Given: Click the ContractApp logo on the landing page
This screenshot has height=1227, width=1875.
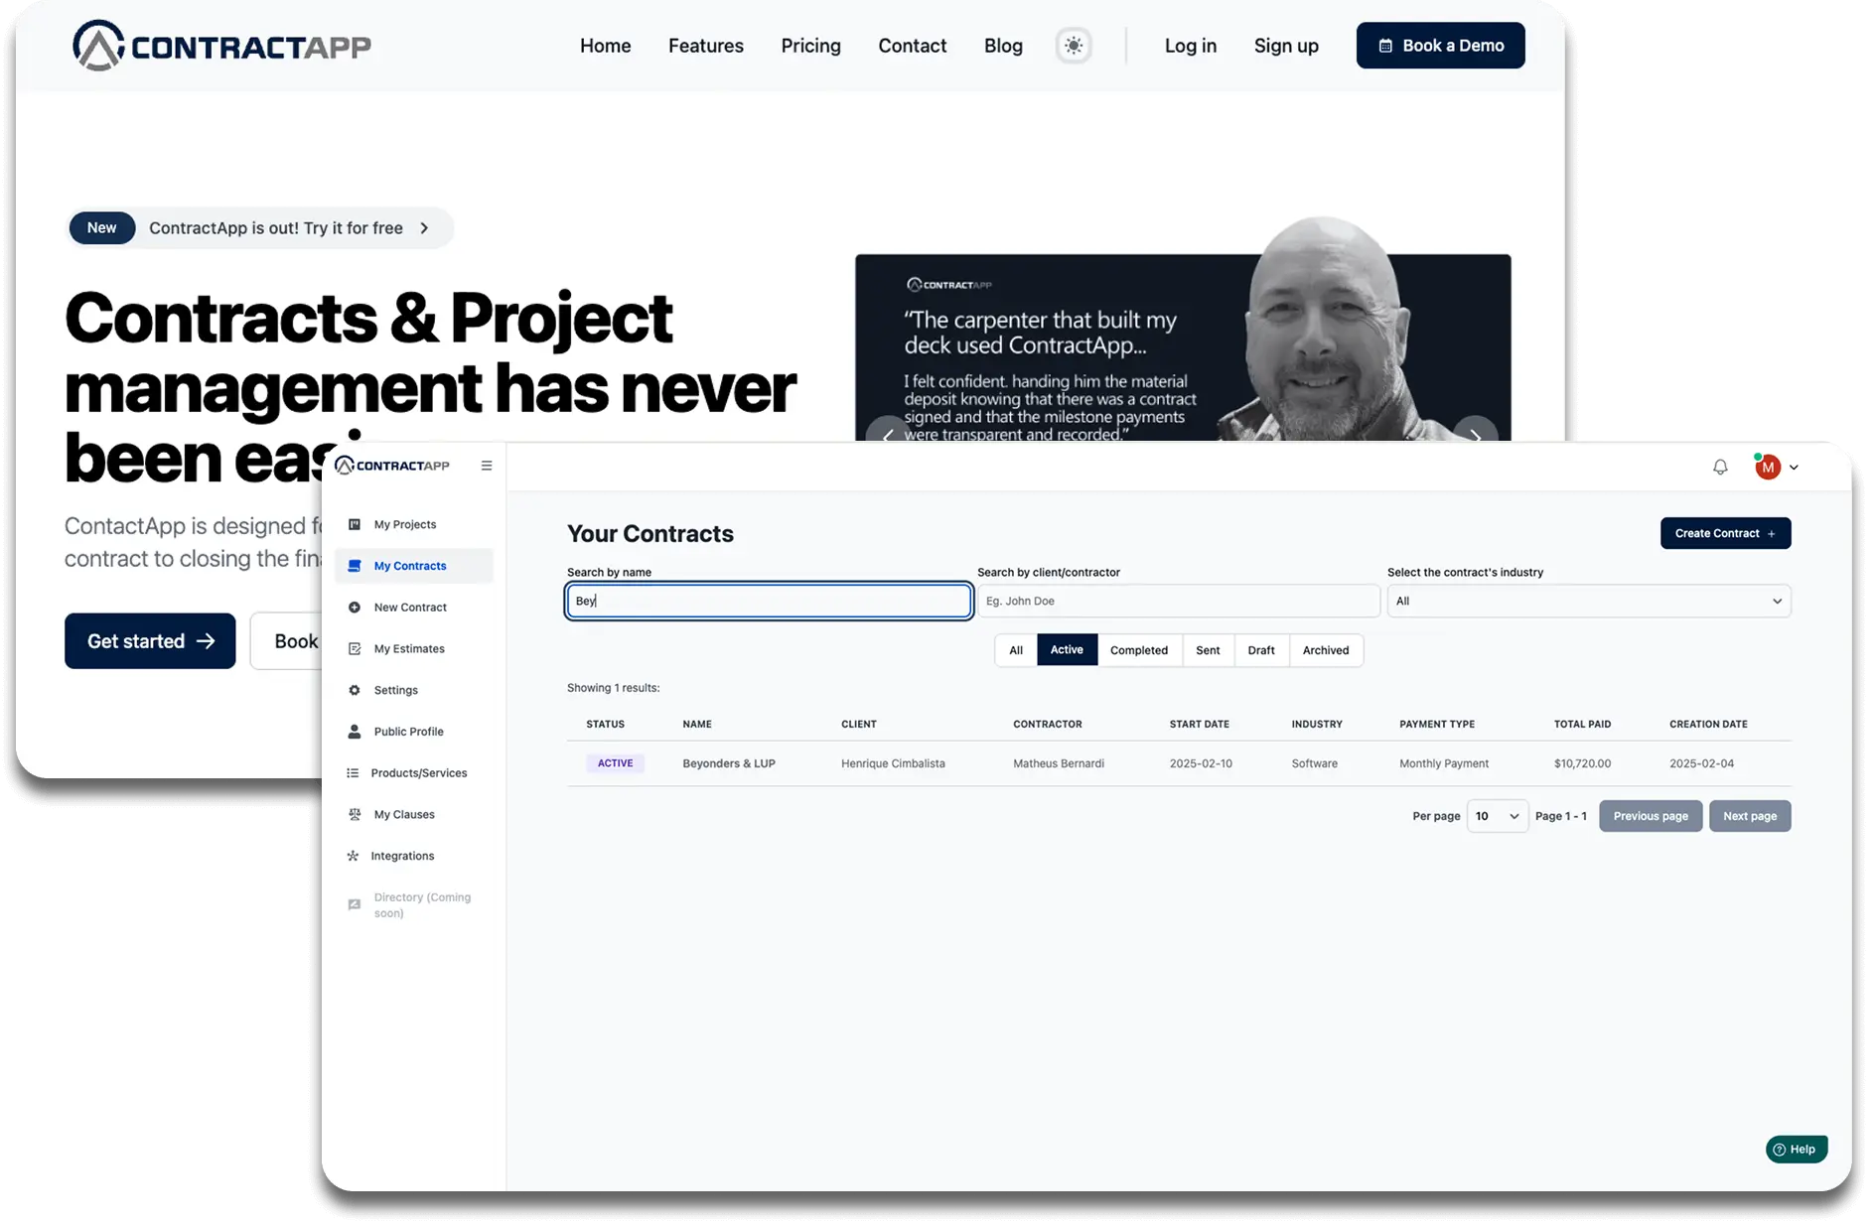Looking at the screenshot, I should (x=221, y=46).
